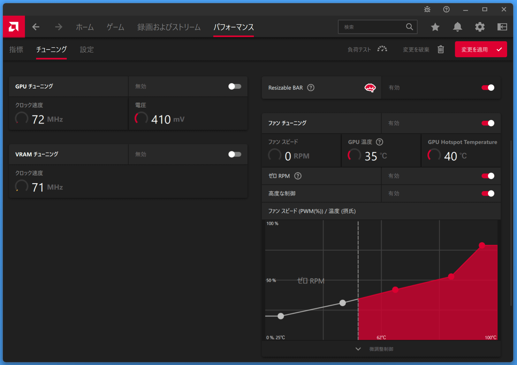
Task: Select the second gray fan curve point
Action: tap(343, 303)
